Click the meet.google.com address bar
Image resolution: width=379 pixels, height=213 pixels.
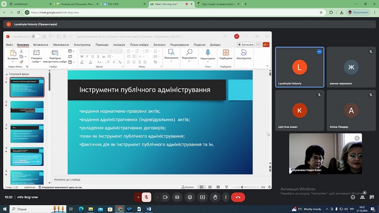[x=174, y=12]
